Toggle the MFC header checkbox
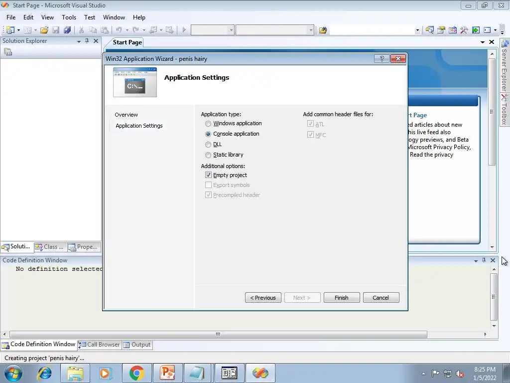This screenshot has width=510, height=383. click(310, 135)
